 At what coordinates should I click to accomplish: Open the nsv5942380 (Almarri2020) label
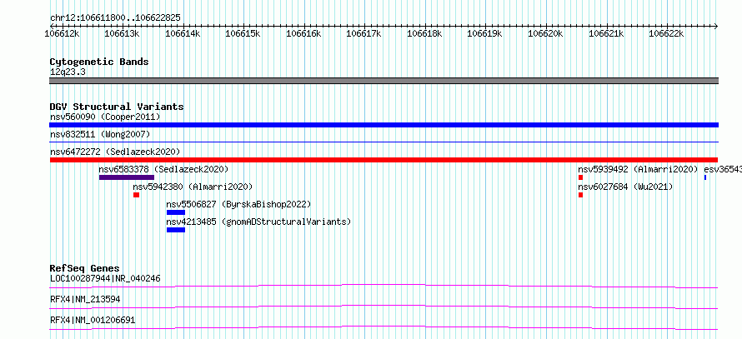coord(193,187)
